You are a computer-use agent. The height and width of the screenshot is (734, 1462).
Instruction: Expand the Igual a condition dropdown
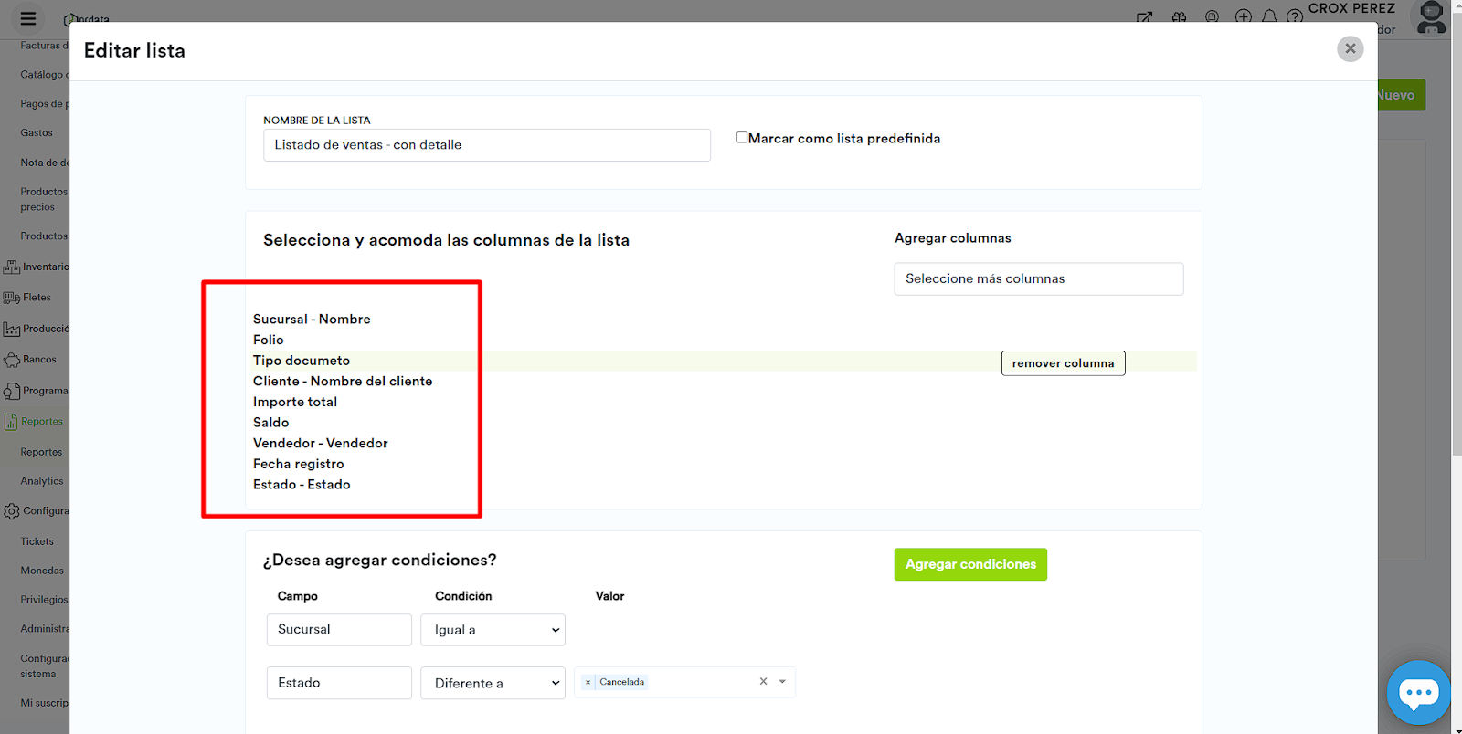click(x=493, y=630)
